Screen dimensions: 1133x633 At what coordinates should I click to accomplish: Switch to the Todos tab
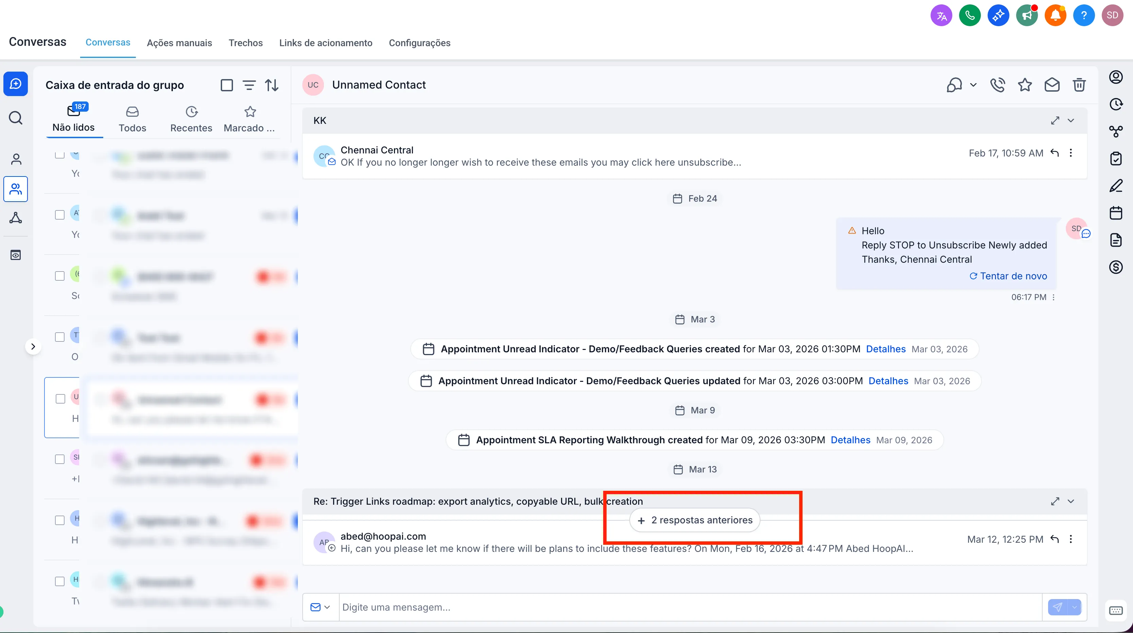click(x=132, y=119)
